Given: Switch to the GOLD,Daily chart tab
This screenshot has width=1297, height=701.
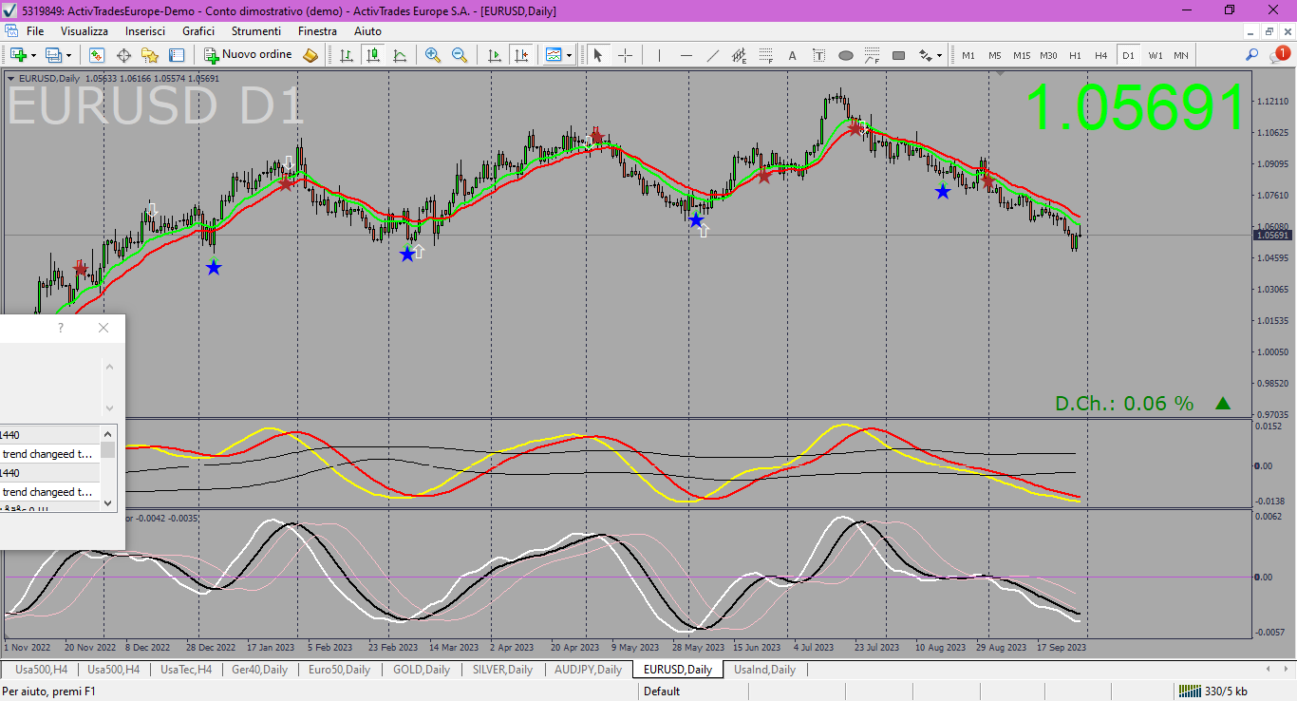Looking at the screenshot, I should point(422,670).
